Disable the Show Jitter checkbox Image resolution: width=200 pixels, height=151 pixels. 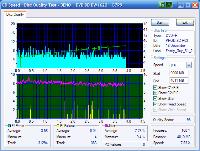[x=155, y=99]
